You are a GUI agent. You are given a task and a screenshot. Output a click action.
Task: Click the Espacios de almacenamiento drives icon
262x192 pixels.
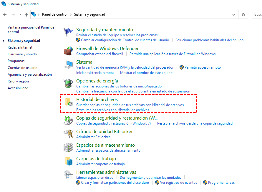pos(69,148)
